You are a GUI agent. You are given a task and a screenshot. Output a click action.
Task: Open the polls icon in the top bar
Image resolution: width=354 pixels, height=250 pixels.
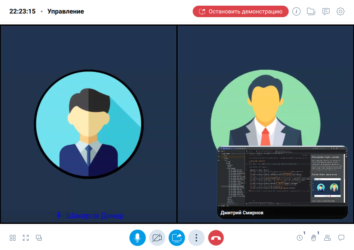326,11
